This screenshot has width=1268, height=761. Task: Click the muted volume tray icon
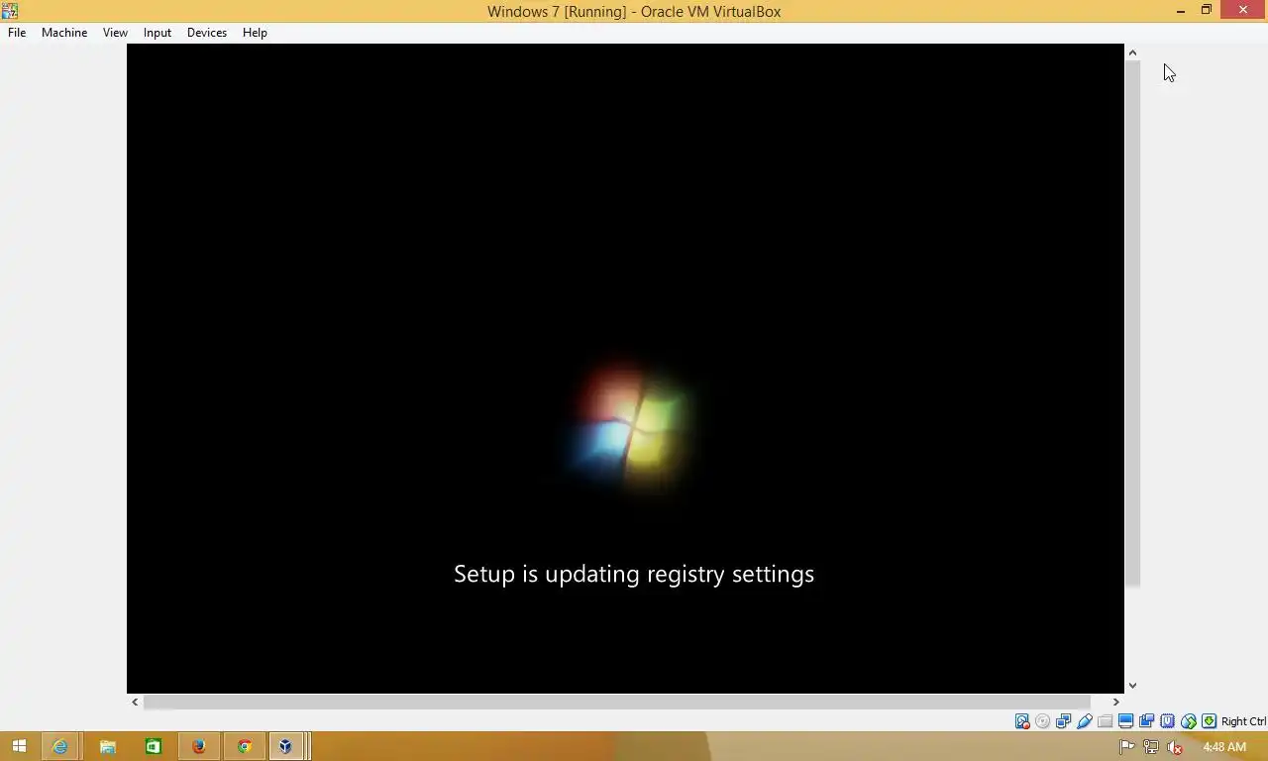tap(1175, 747)
